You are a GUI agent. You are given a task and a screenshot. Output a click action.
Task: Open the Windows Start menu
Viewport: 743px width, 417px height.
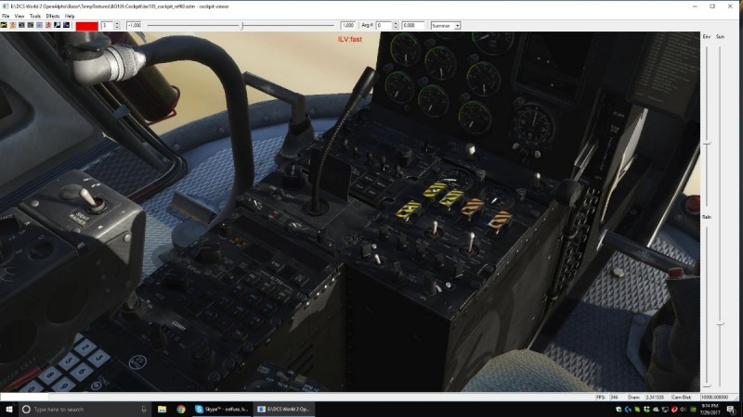pos(9,410)
